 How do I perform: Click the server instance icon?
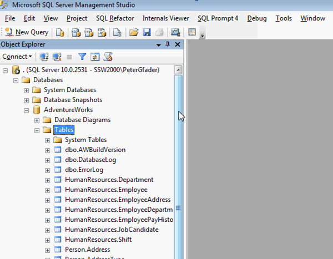[x=16, y=70]
